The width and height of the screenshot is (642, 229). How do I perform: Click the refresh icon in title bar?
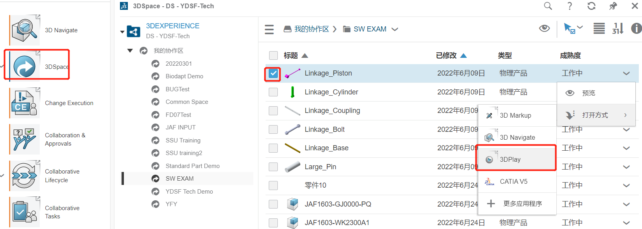[591, 6]
